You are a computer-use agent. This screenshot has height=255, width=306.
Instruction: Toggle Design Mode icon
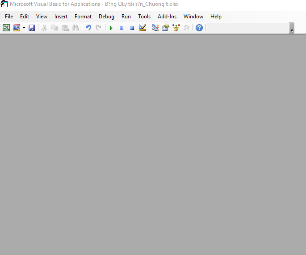pos(143,28)
